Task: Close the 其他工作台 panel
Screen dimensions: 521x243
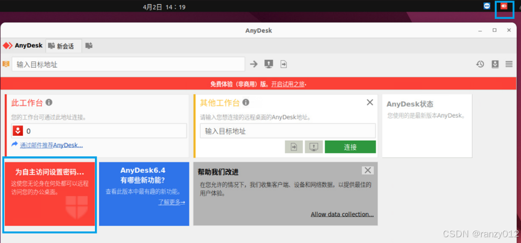Action: click(370, 102)
